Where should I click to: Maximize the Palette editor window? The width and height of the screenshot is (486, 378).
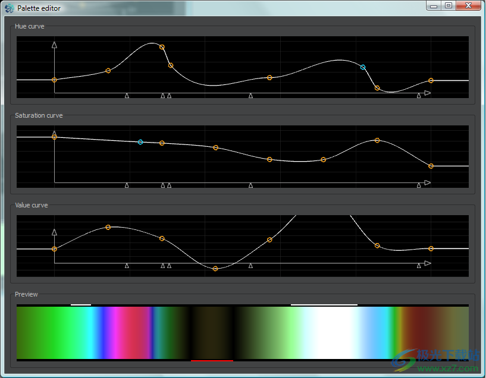tap(448, 5)
